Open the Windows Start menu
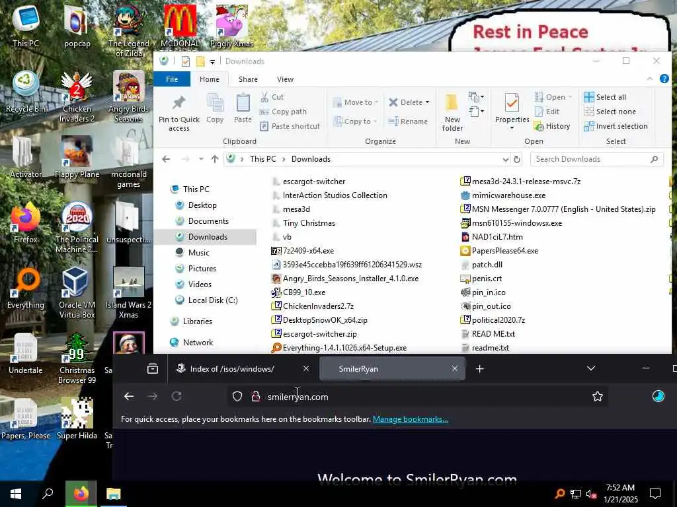 coord(16,494)
